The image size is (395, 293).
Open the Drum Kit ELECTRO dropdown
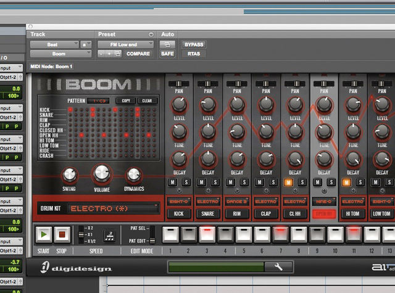coord(113,208)
